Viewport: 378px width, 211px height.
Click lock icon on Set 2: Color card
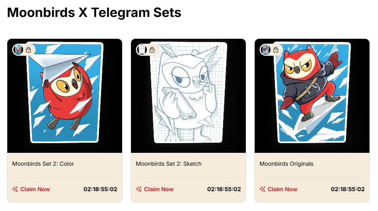click(x=28, y=50)
